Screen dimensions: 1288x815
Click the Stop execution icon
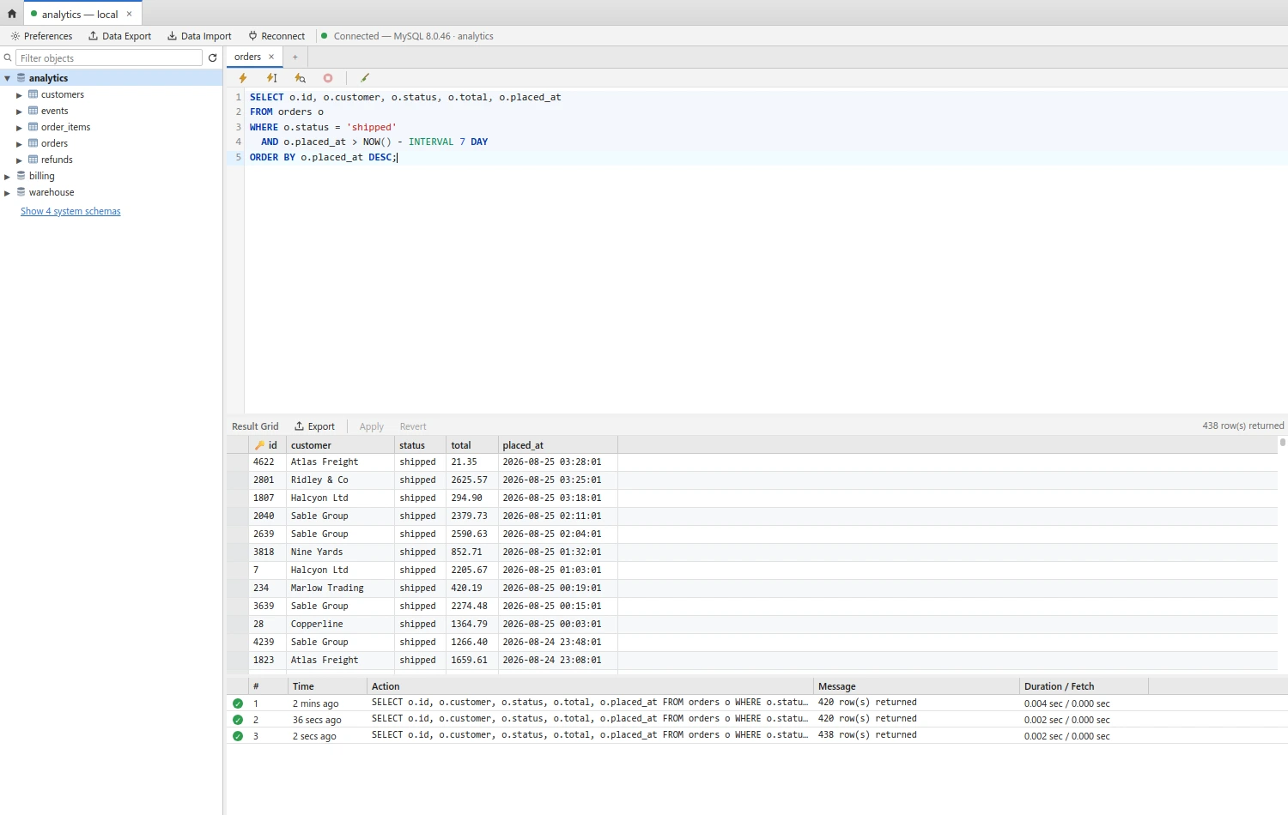tap(328, 78)
